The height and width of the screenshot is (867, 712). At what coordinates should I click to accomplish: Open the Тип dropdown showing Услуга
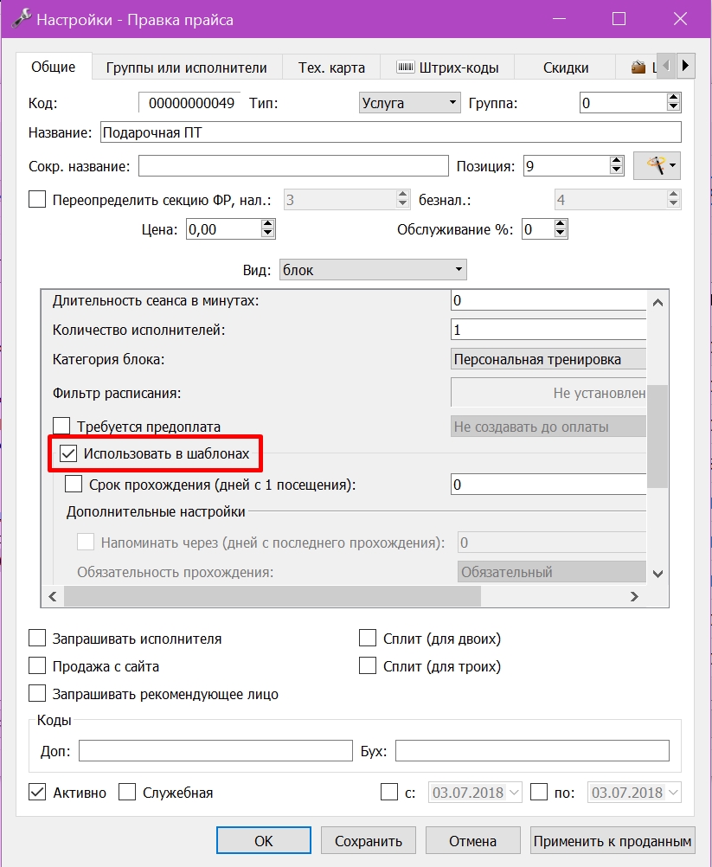(409, 103)
